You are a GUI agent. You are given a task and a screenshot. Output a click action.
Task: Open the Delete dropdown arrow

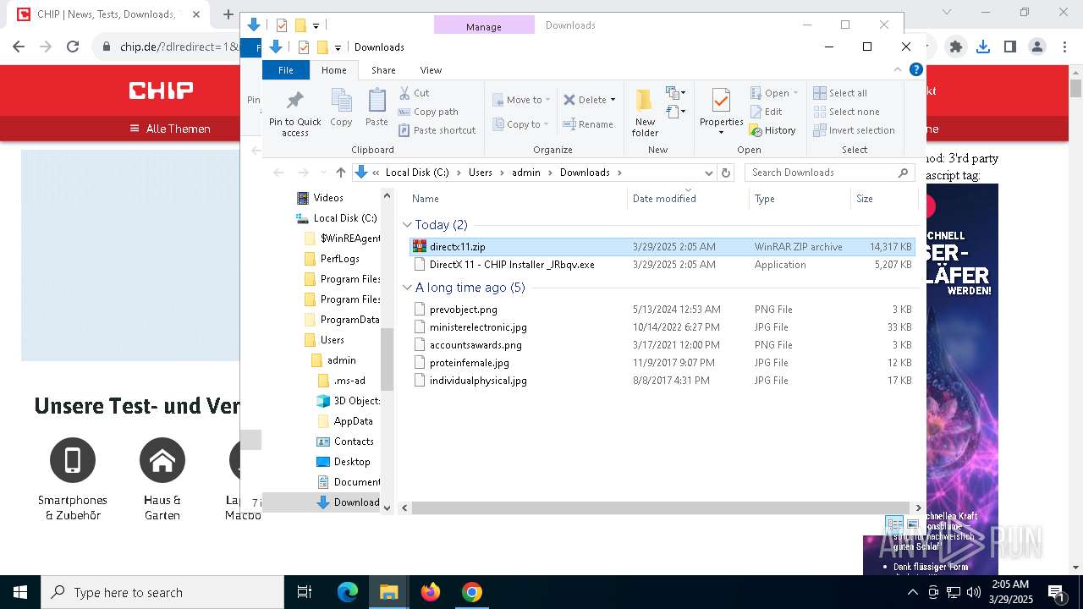613,100
